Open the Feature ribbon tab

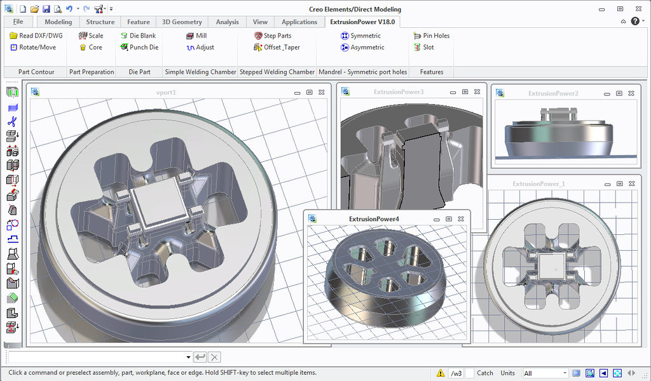click(x=138, y=22)
